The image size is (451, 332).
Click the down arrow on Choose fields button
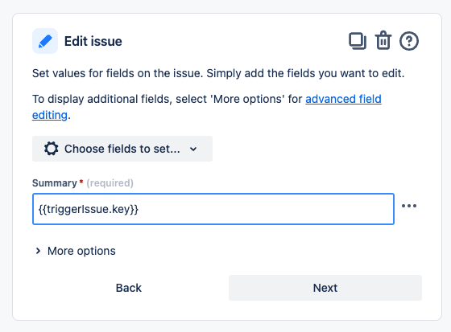coord(193,149)
